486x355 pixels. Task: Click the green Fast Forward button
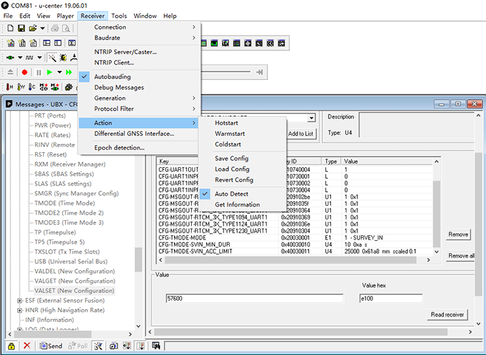(x=69, y=72)
